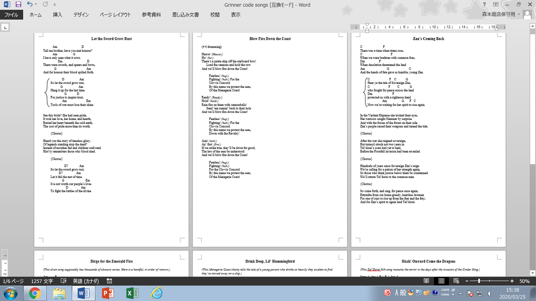536x301 pixels.
Task: Open Word Help question mark icon
Action: point(484,5)
